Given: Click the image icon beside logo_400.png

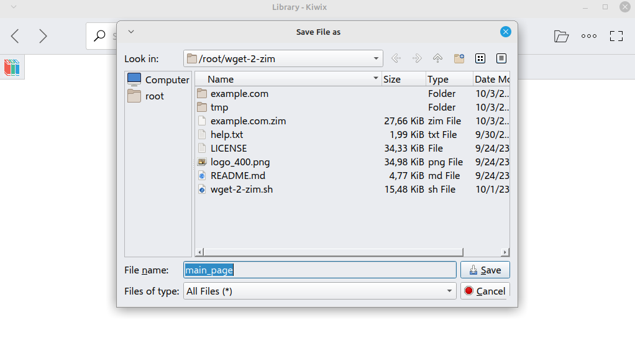Looking at the screenshot, I should coord(202,162).
